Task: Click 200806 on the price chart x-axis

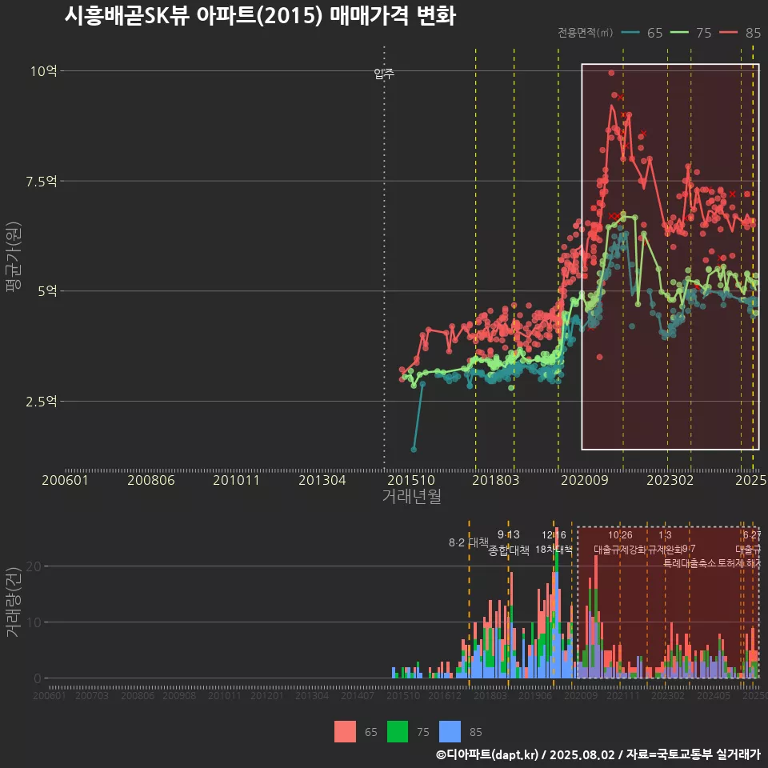Action: pyautogui.click(x=151, y=480)
